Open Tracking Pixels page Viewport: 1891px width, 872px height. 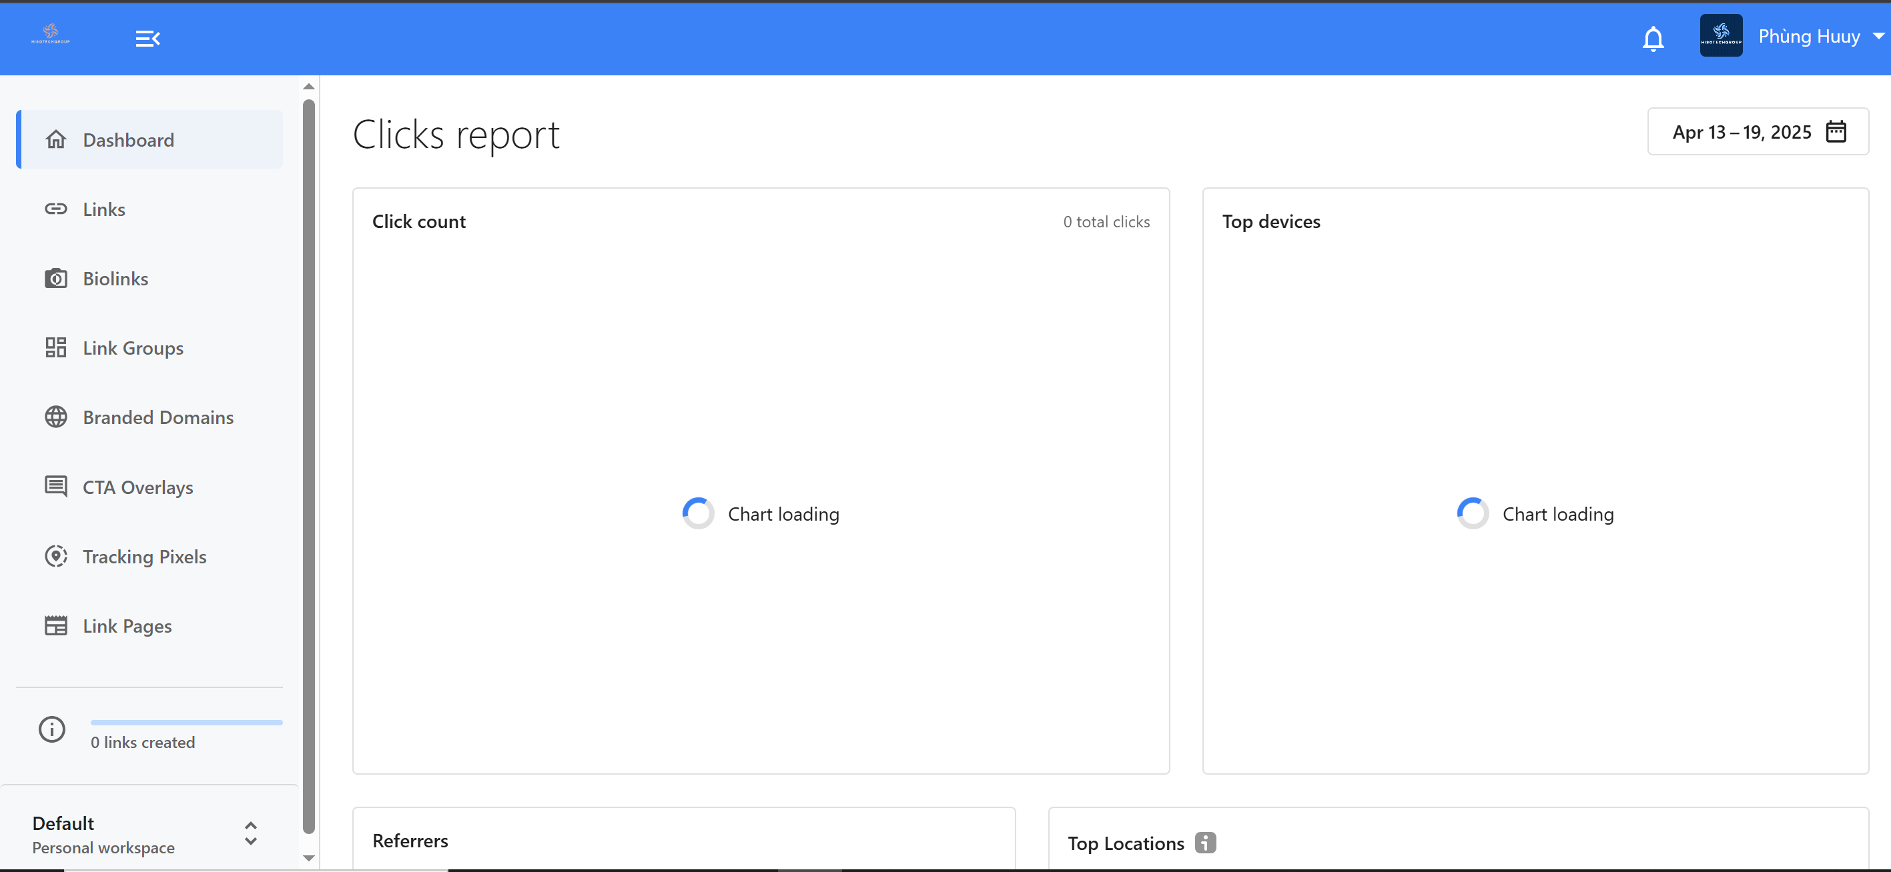coord(149,556)
